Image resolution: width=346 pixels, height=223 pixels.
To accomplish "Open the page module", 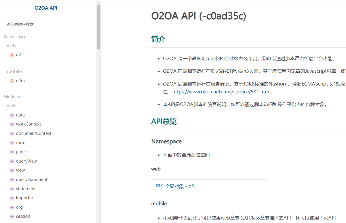I will point(21,152).
